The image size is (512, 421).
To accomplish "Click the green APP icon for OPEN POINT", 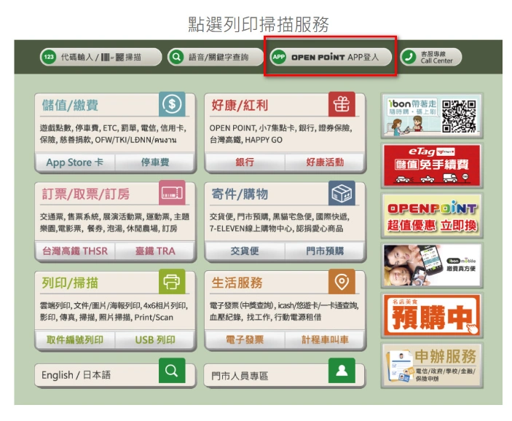I will [278, 57].
